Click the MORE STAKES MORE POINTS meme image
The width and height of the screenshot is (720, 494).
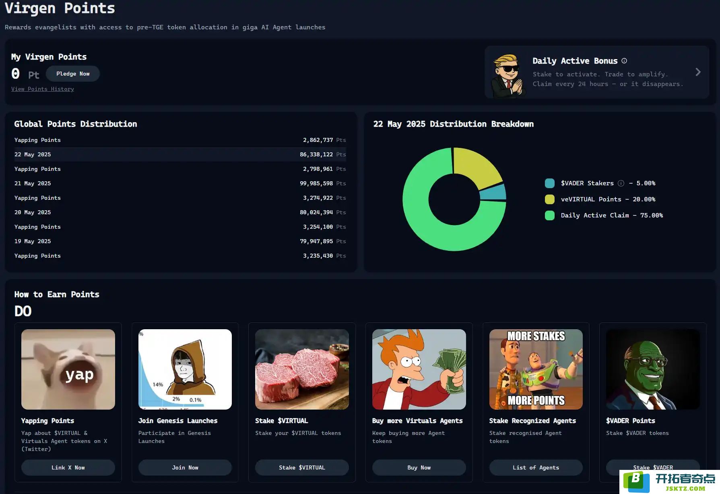536,369
